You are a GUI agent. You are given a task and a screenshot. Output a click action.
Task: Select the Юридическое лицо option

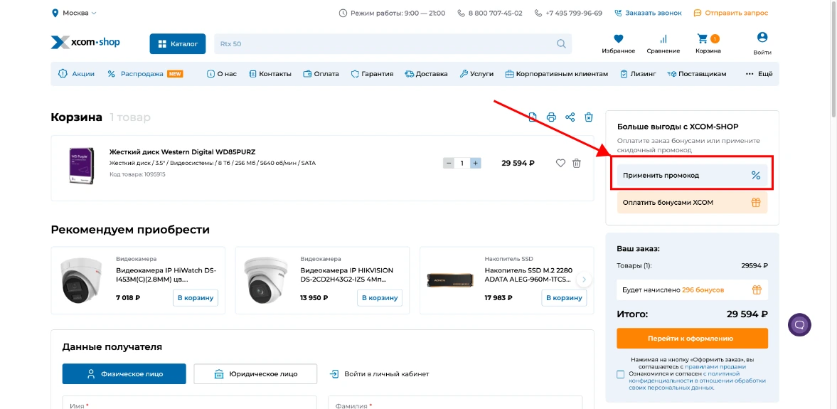255,374
